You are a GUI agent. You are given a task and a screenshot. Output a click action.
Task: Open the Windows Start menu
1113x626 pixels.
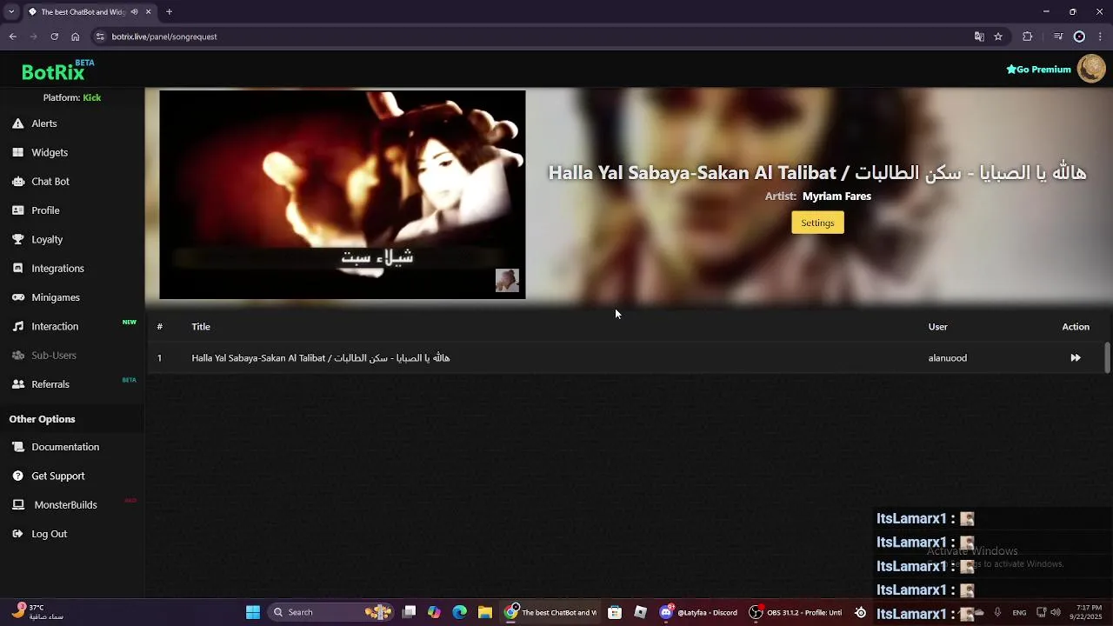pos(253,612)
